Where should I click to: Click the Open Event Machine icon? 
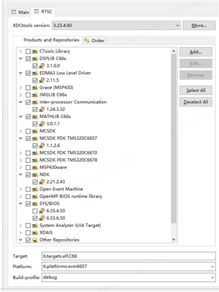(35, 189)
